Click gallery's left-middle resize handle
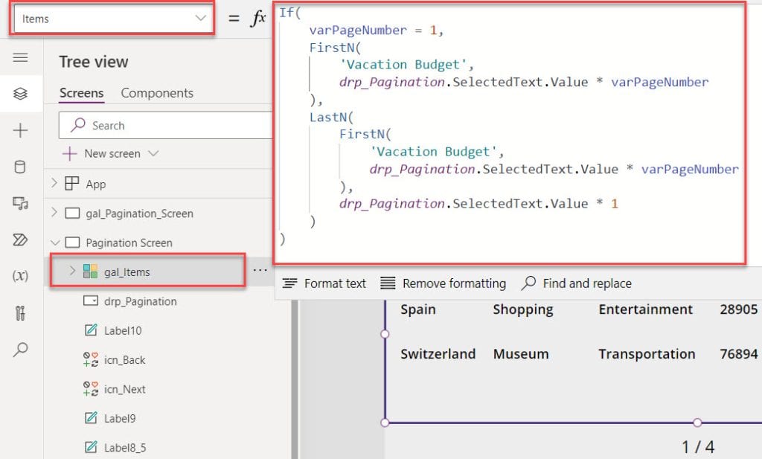The image size is (762, 459). pyautogui.click(x=385, y=334)
